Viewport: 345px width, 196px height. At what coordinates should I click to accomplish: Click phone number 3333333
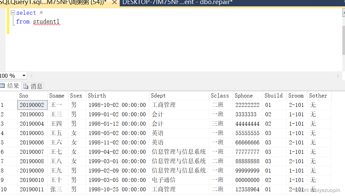248,114
